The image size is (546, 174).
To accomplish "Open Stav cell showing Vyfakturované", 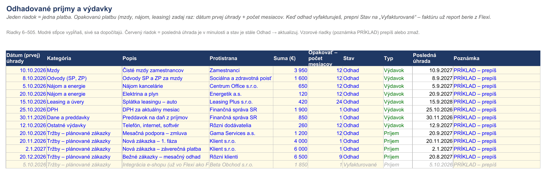I will tap(363, 165).
